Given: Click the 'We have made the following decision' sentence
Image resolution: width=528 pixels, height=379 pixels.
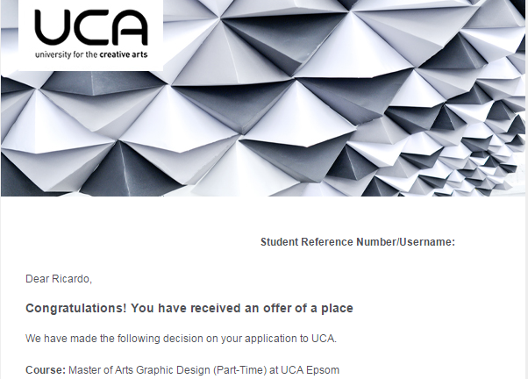Looking at the screenshot, I should tap(181, 338).
